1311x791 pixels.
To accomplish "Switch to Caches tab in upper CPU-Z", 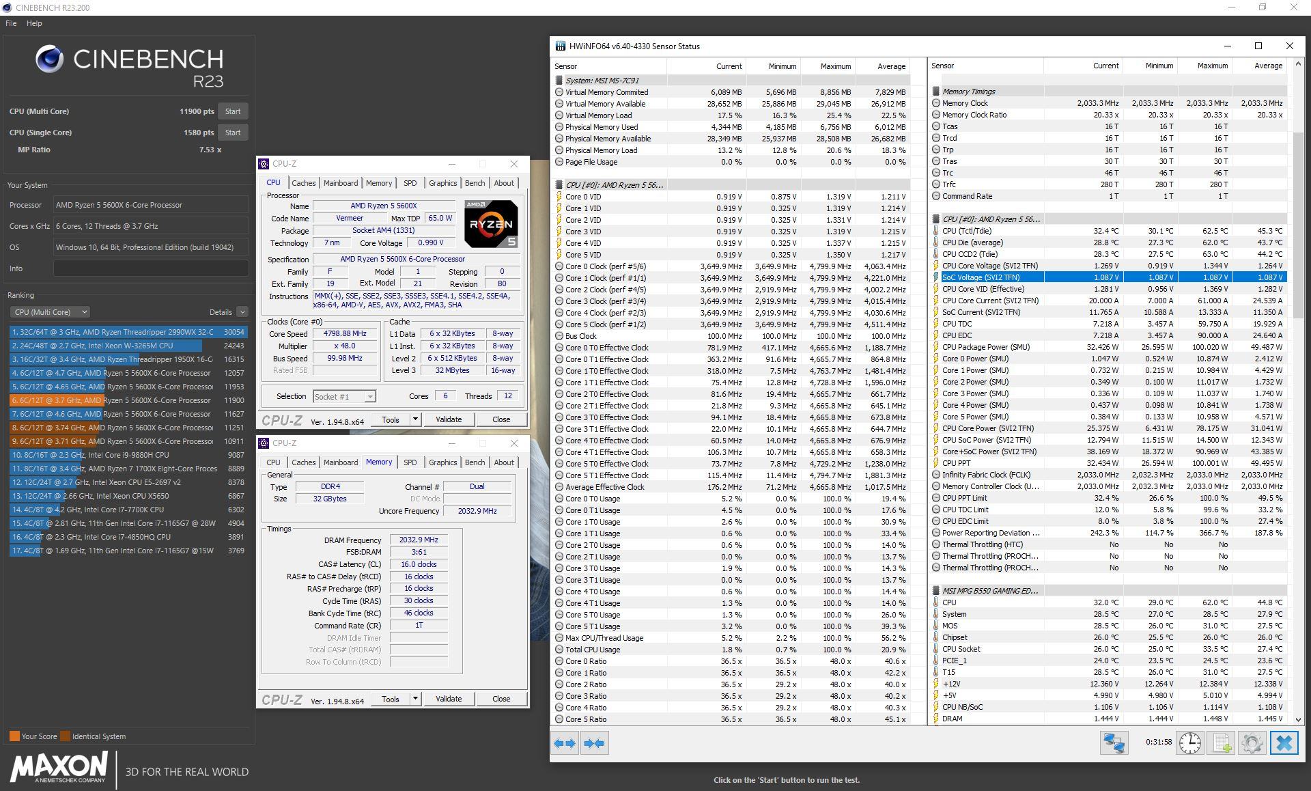I will 303,183.
